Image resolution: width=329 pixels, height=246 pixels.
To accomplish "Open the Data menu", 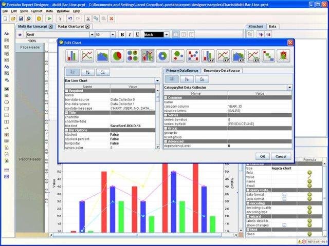I will (49, 11).
